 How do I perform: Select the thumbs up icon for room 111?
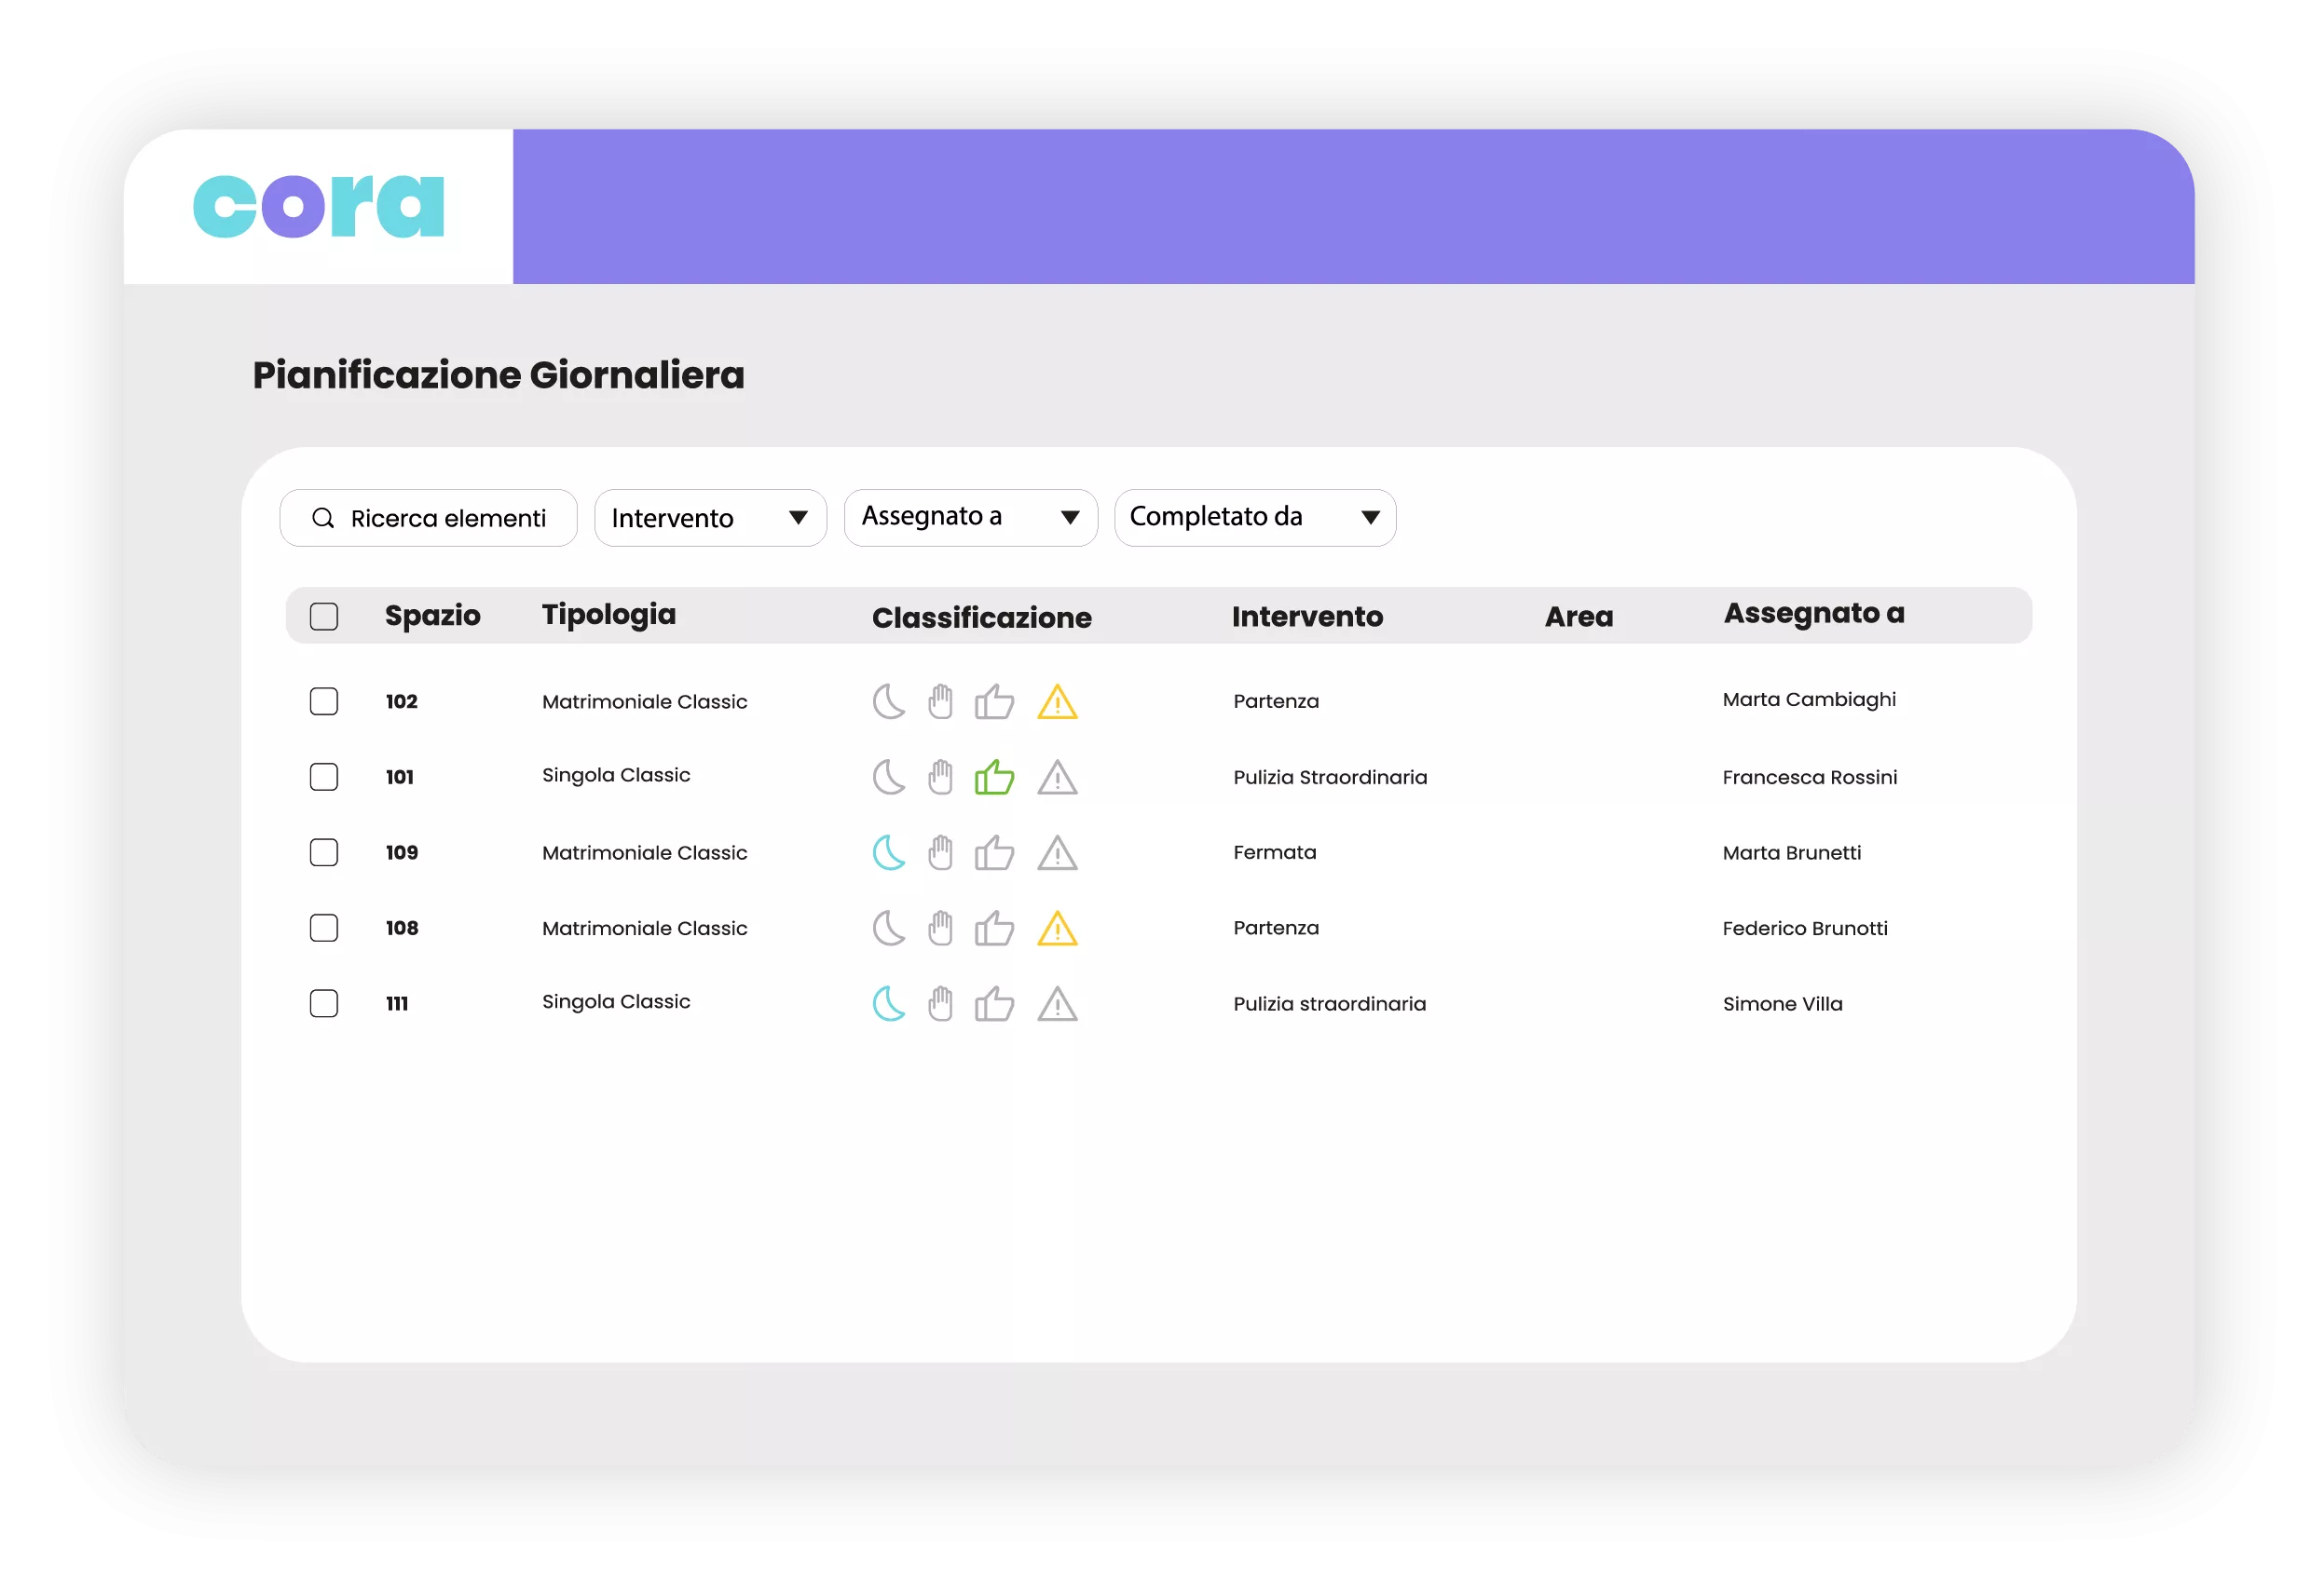tap(994, 1004)
